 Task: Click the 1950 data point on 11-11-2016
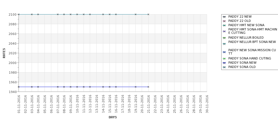coord(84,87)
